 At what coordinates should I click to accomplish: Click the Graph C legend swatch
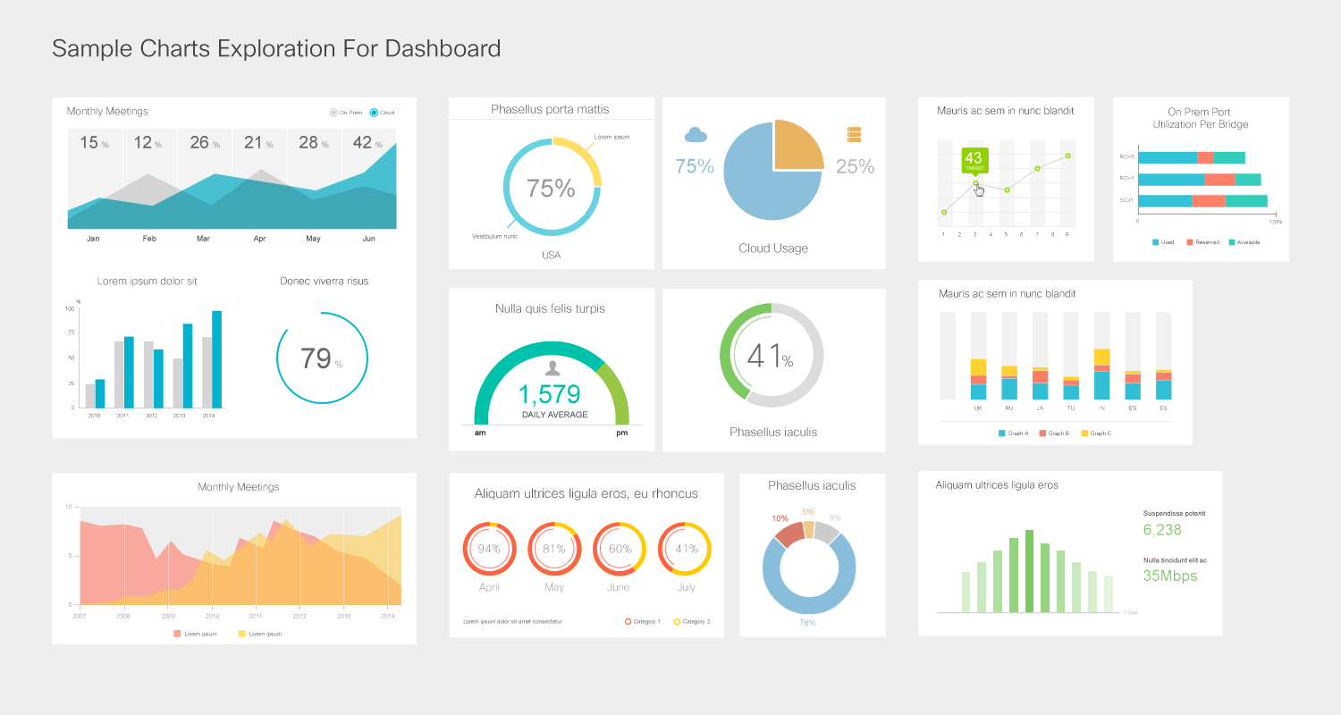click(1085, 433)
